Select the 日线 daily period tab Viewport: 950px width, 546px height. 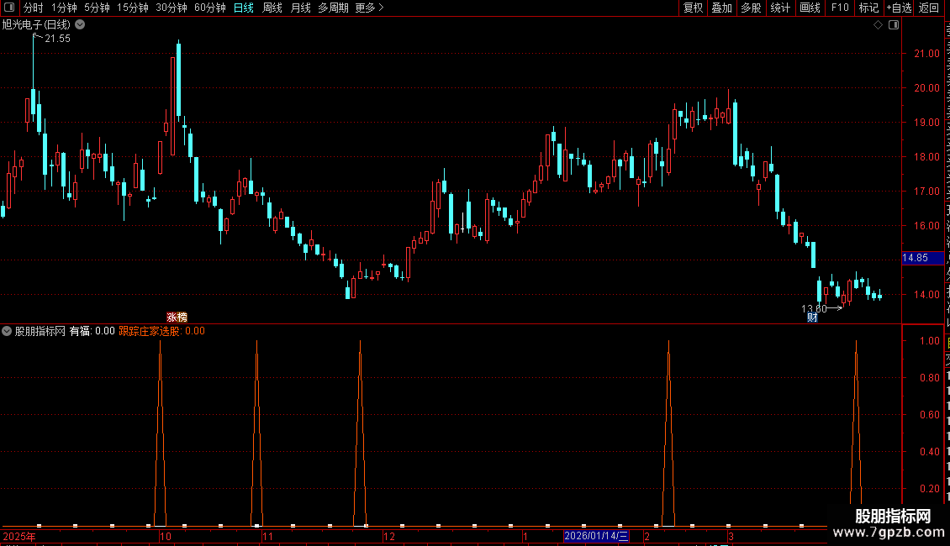coord(244,8)
